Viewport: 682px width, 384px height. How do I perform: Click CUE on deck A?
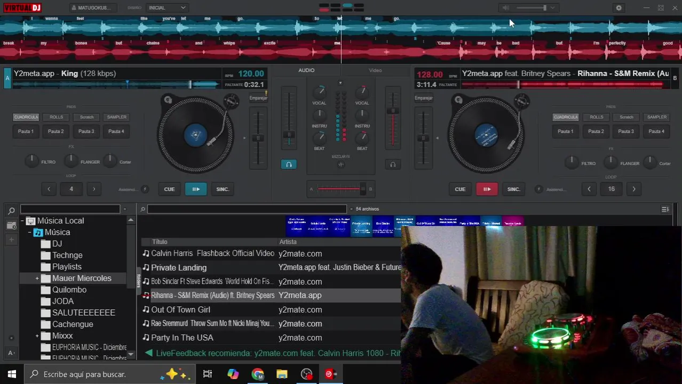point(169,189)
